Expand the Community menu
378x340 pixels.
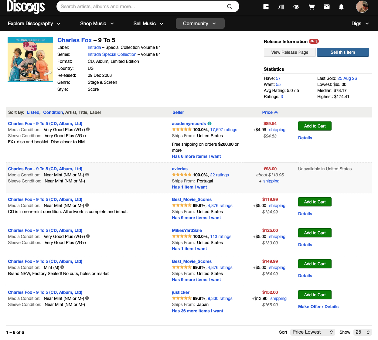pos(200,23)
